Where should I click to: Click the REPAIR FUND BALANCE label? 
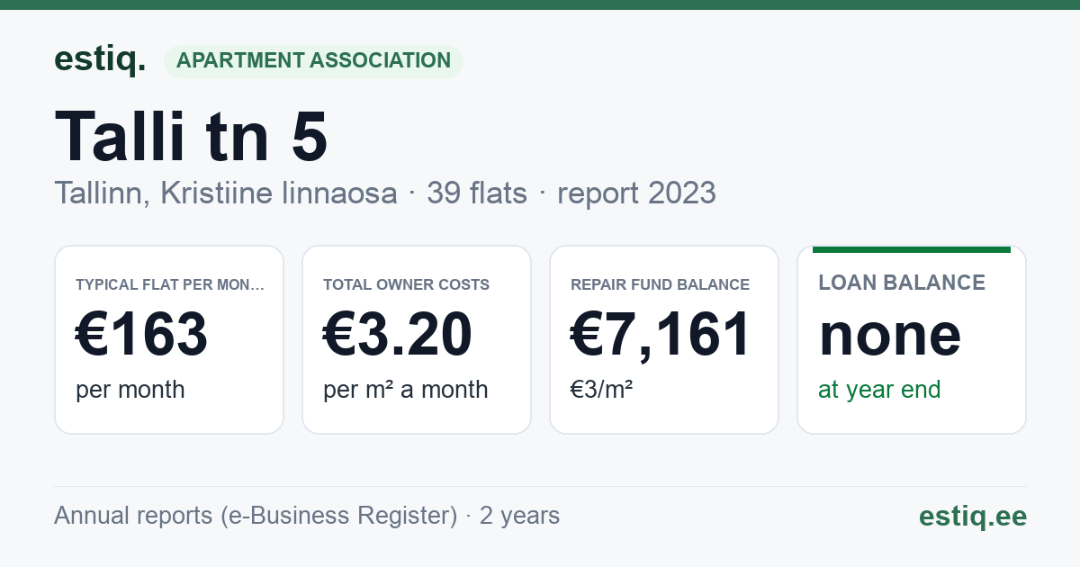coord(660,284)
